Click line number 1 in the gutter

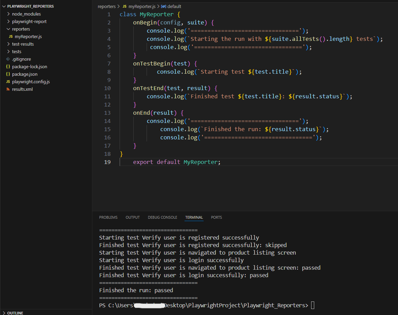pos(109,14)
